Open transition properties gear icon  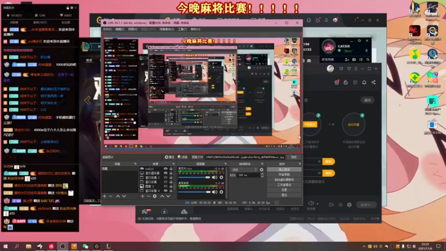(x=261, y=170)
